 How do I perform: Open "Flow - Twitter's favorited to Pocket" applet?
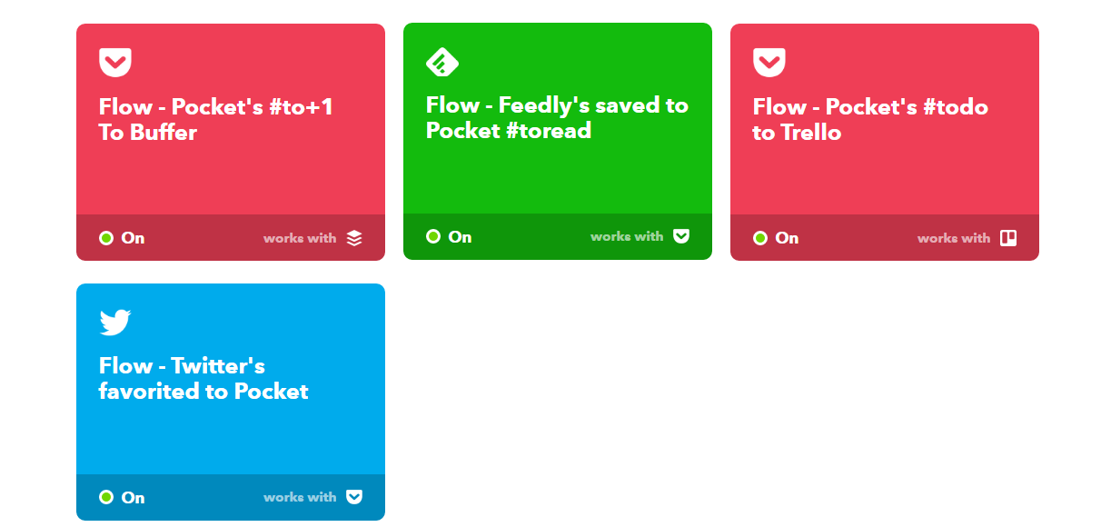203,379
